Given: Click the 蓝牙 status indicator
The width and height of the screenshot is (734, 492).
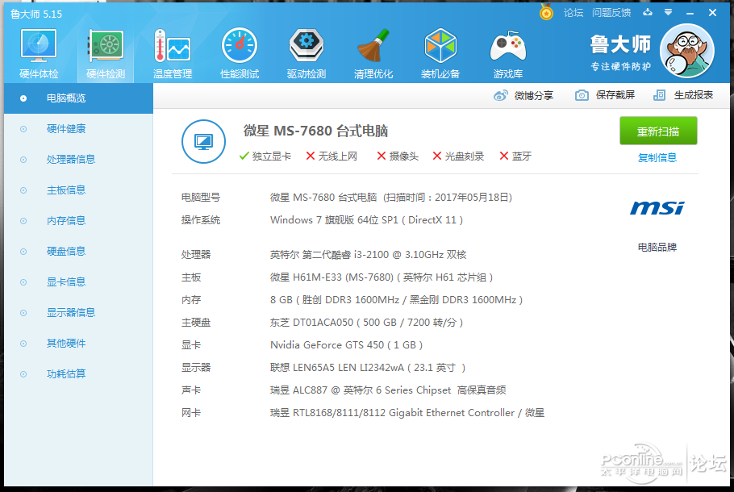Looking at the screenshot, I should (x=515, y=156).
